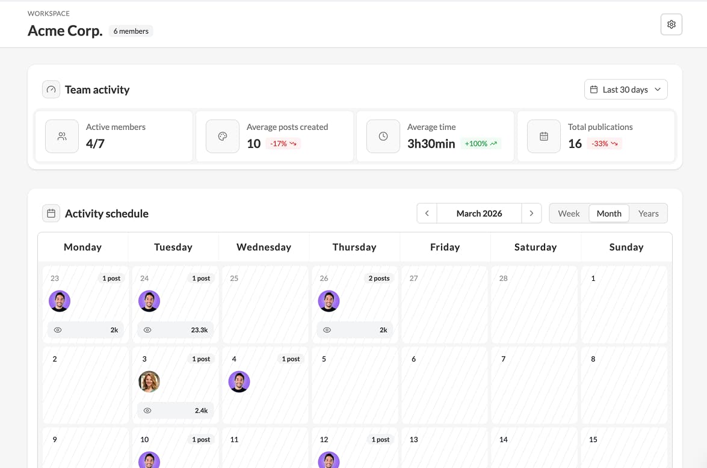Click the upward trend arrow beside +100%
This screenshot has height=468, width=707.
(493, 143)
